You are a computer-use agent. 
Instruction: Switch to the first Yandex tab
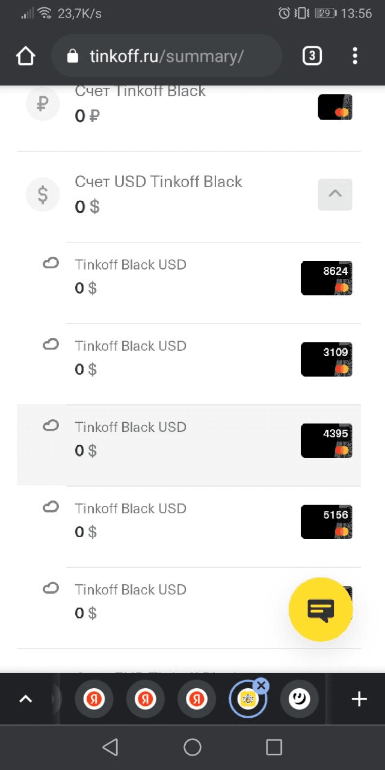(94, 699)
